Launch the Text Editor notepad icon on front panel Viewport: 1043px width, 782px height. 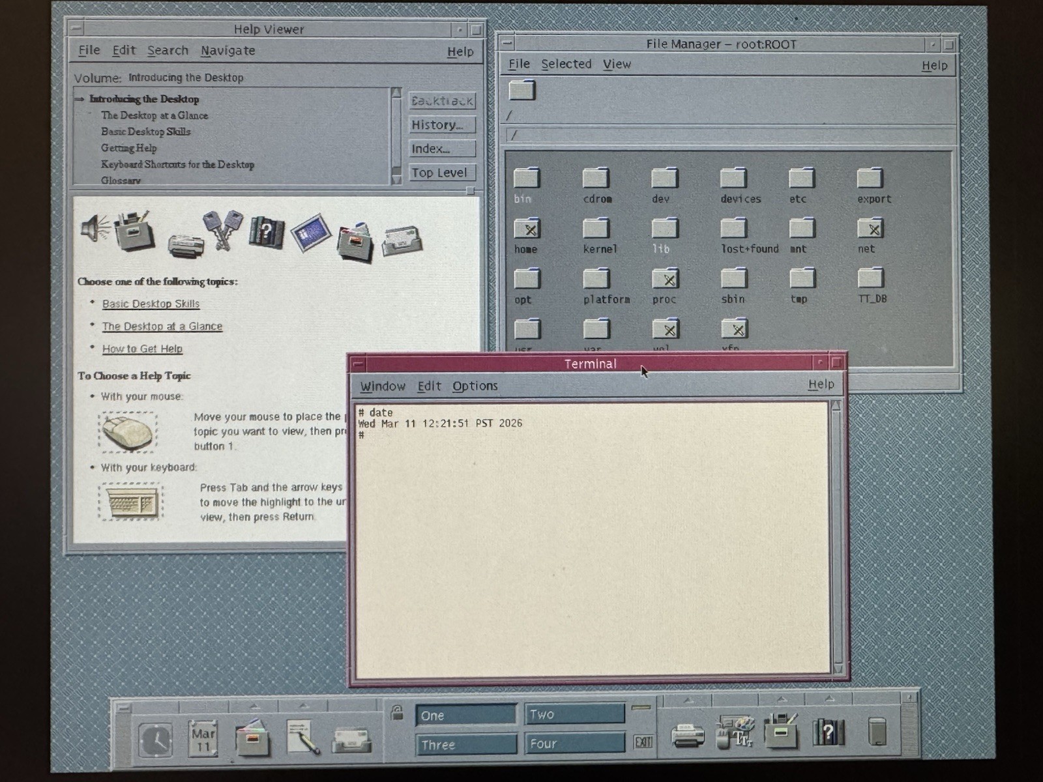click(302, 737)
